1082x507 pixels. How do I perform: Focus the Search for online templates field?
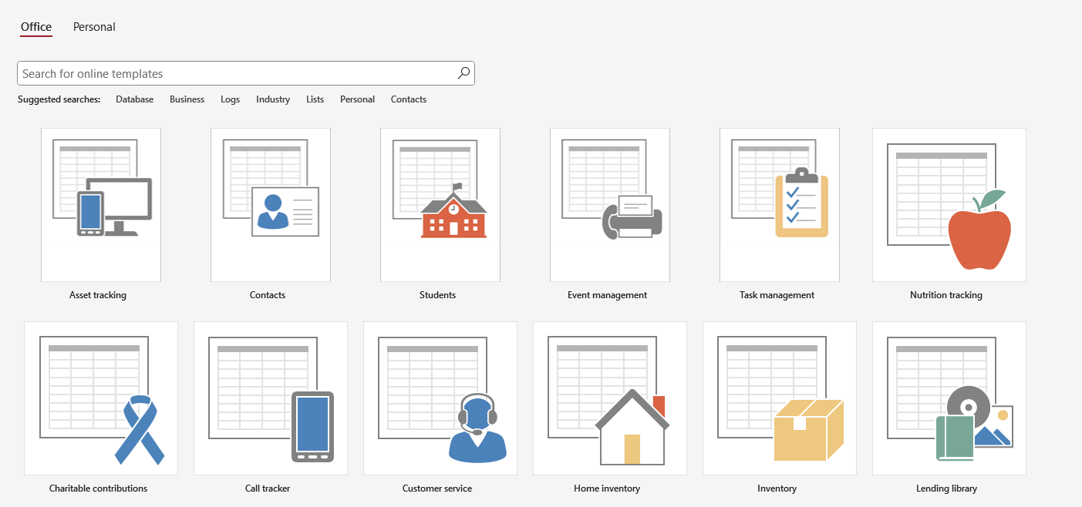point(246,73)
